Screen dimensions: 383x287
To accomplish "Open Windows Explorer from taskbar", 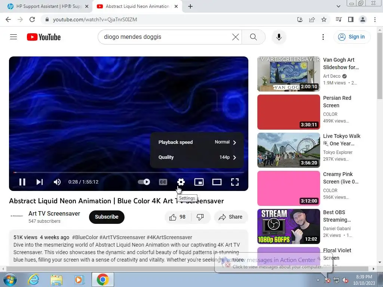I will (x=56, y=280).
